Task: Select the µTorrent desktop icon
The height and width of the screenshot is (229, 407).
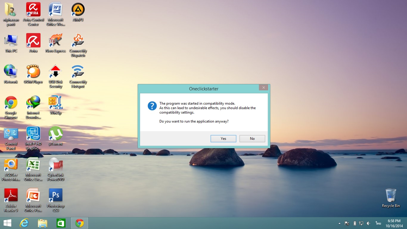Action: [56, 136]
